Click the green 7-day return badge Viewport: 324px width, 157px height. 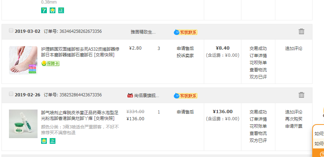pyautogui.click(x=44, y=10)
